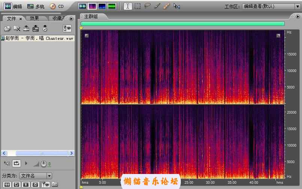Viewport: 302px width, 189px height.
Task: Open the 分类为 sort-by dropdown
Action: [x=35, y=176]
